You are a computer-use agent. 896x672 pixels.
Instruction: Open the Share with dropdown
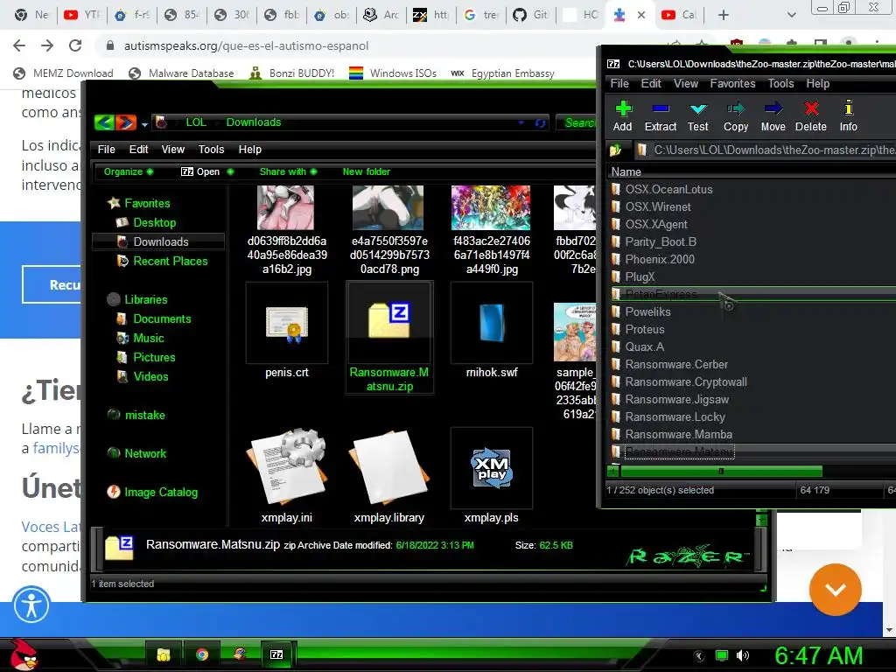click(288, 172)
